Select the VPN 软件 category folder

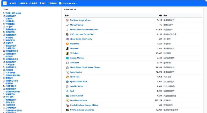coord(9,97)
